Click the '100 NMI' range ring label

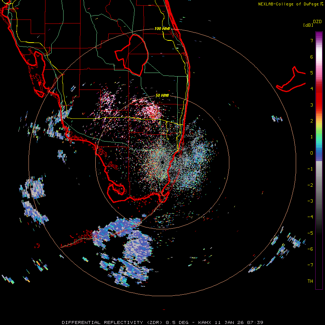pos(162,29)
